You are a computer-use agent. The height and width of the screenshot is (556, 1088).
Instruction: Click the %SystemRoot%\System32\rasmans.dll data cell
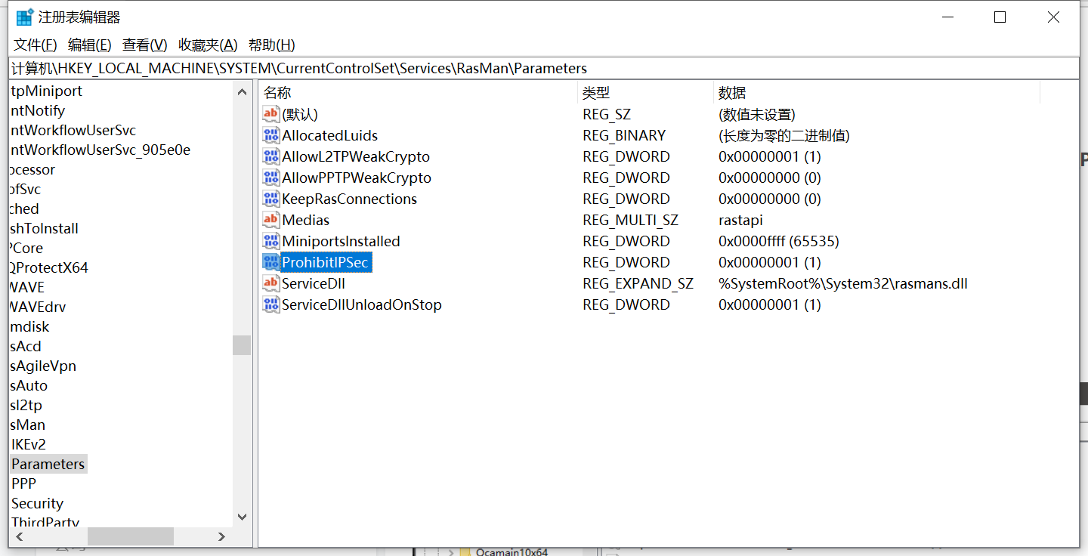click(x=843, y=283)
